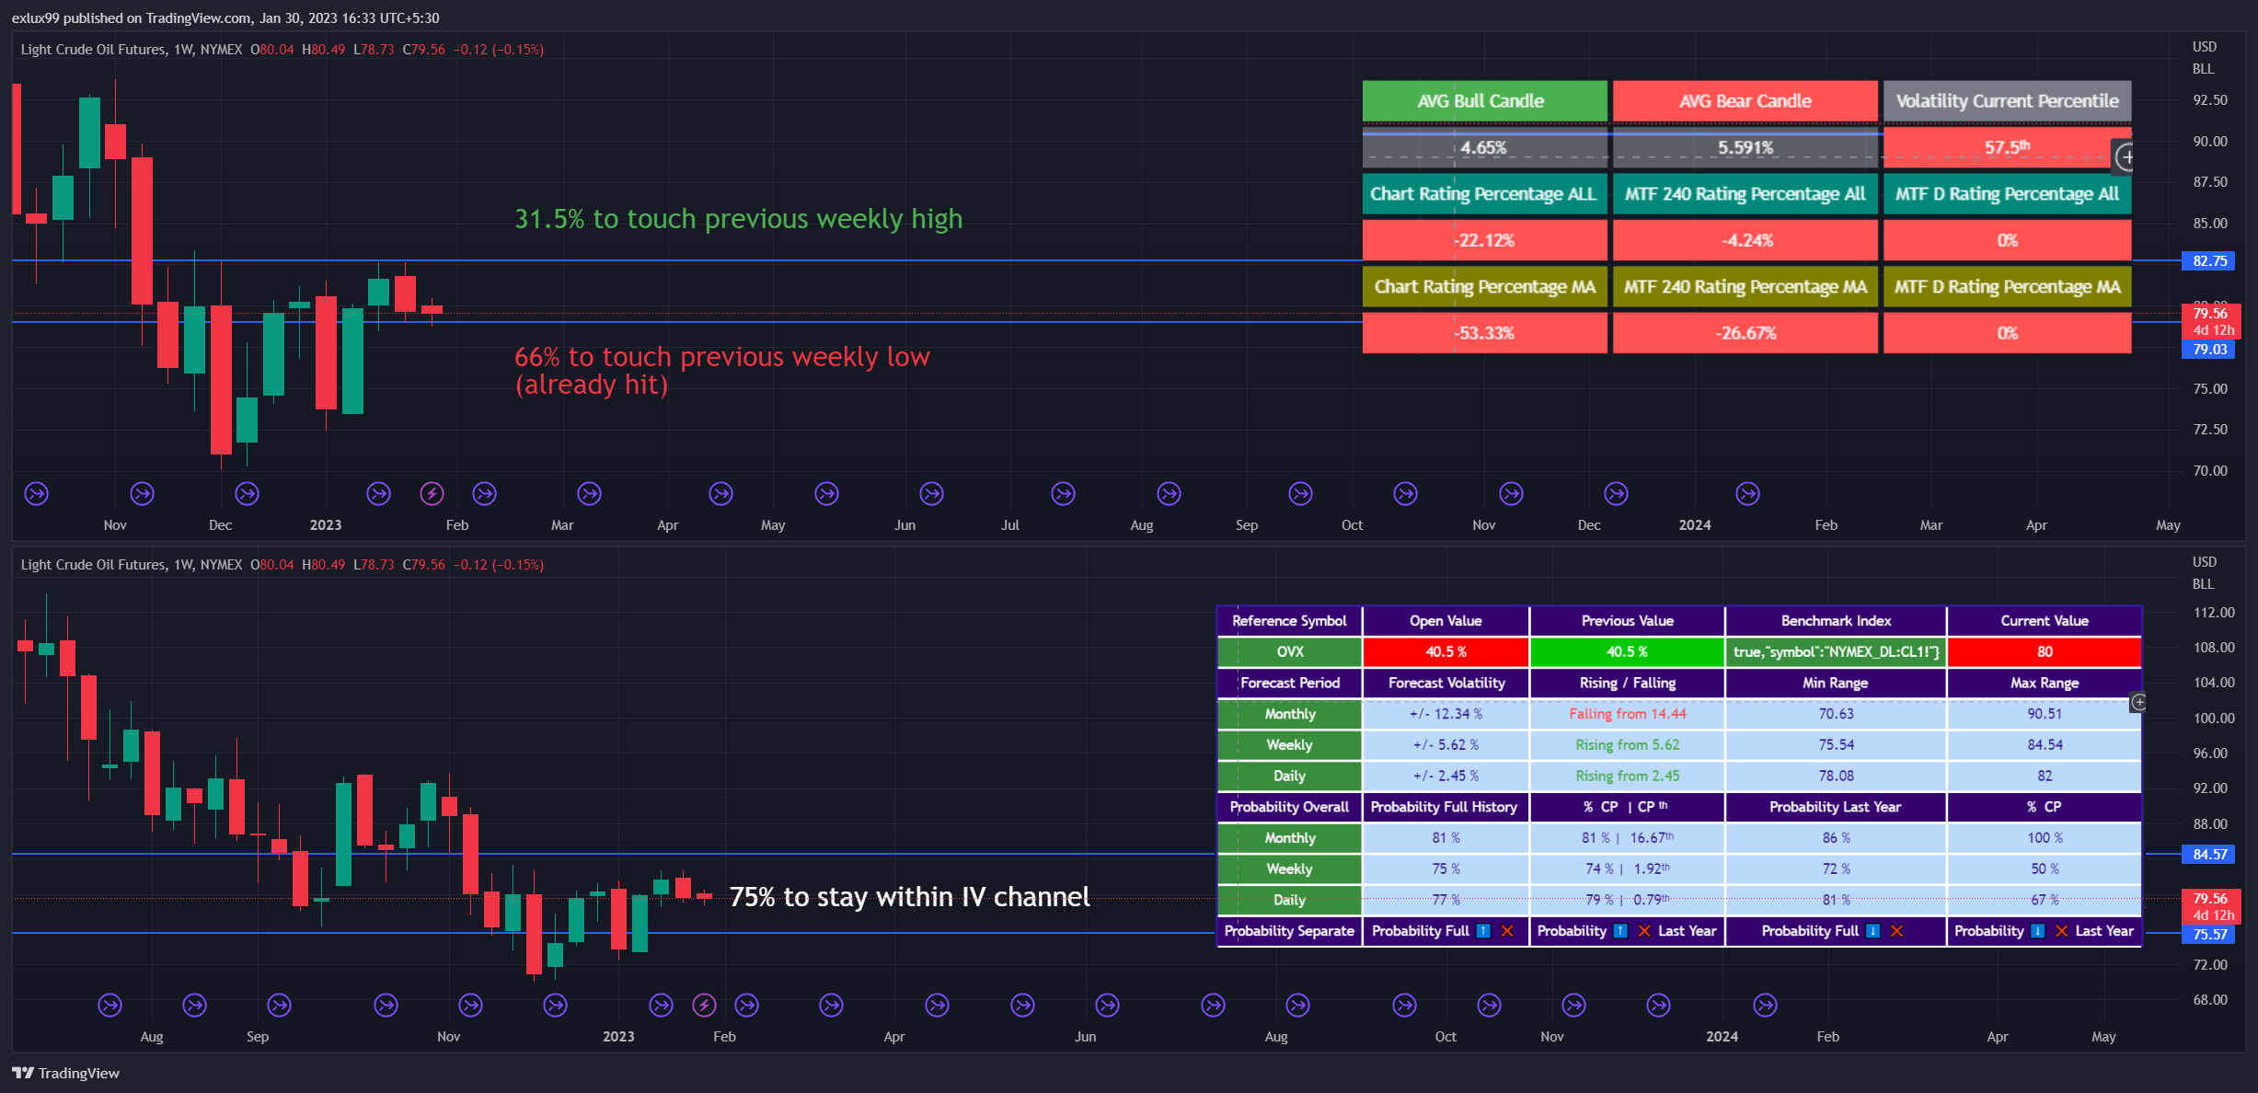
Task: Click the bottom chart event marker just right of Jun
Action: point(1107,1005)
